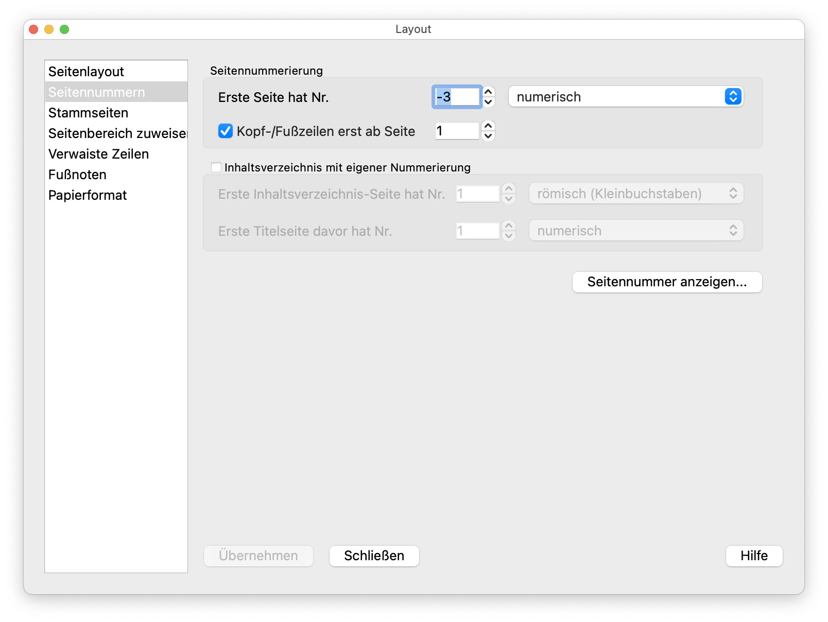This screenshot has width=828, height=622.
Task: Increment Kopf-/Fußzeilen start page stepper
Action: click(488, 126)
